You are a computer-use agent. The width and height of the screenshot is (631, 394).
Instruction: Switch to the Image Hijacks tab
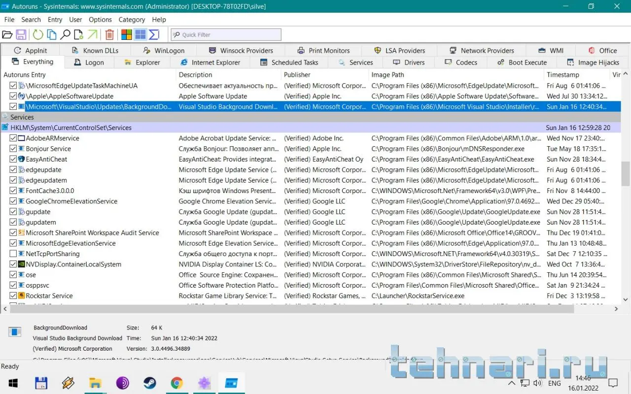click(x=593, y=63)
